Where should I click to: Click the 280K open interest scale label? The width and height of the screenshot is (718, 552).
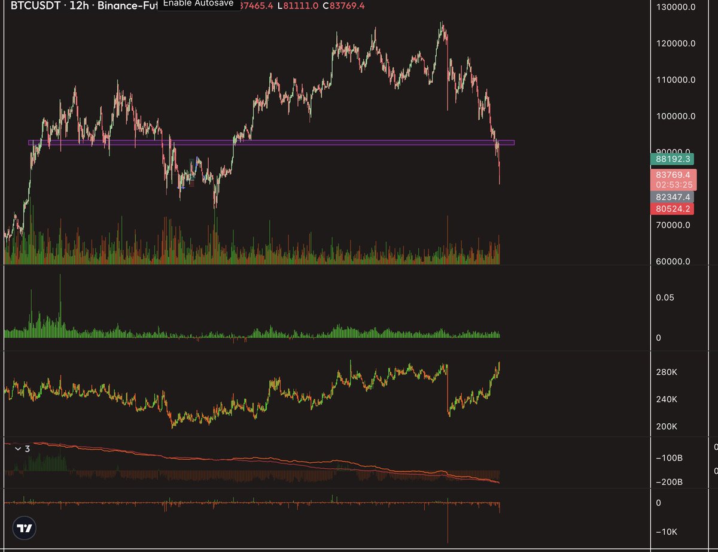pyautogui.click(x=667, y=372)
